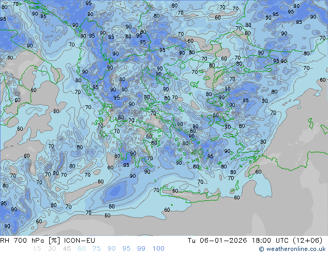Click the legend value 75

click(96, 249)
